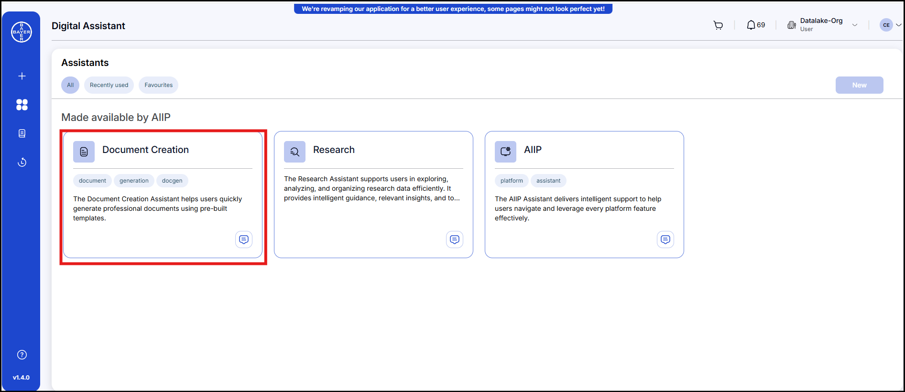Start chat with AIIP assistant

pyautogui.click(x=665, y=240)
